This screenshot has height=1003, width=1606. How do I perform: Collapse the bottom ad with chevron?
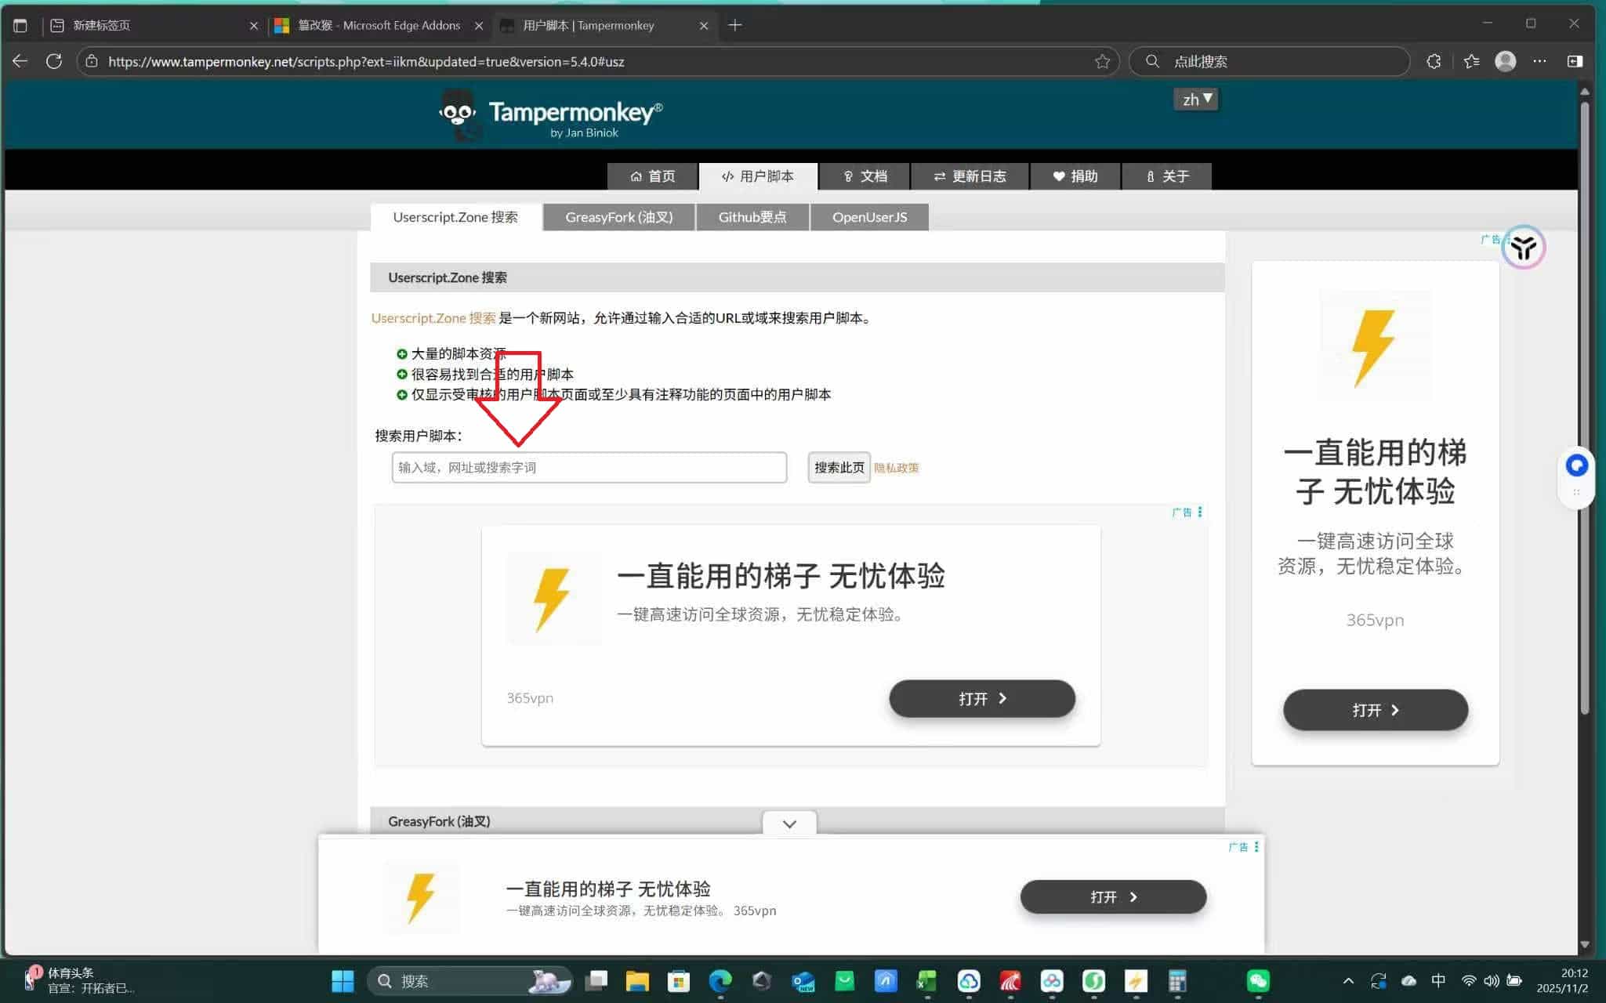point(789,824)
